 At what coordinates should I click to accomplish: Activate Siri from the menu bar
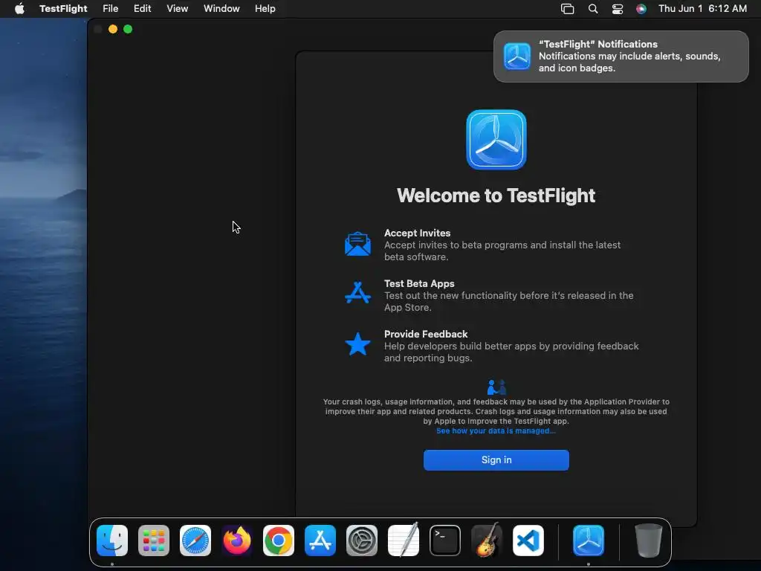point(641,9)
